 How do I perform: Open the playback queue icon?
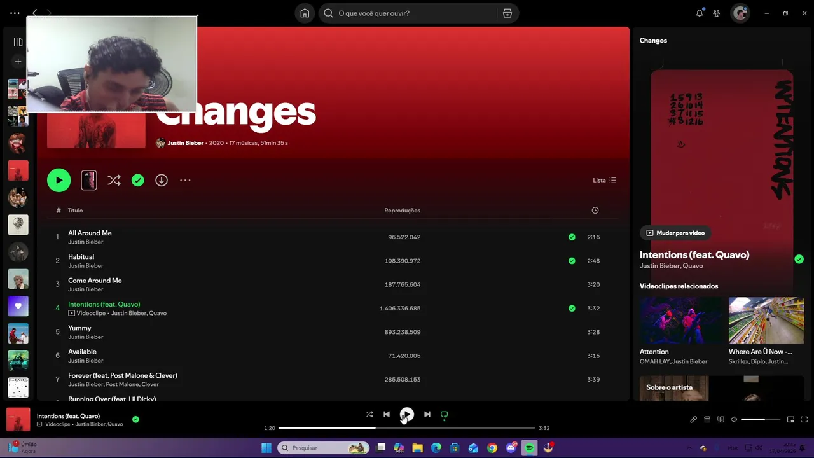click(x=707, y=419)
